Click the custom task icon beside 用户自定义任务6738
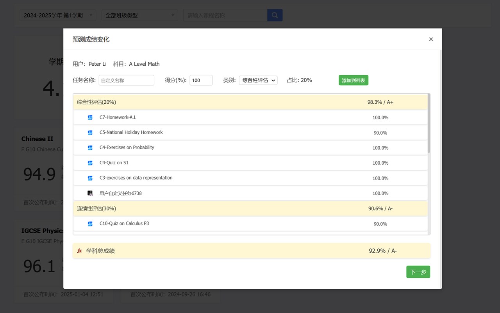 click(90, 193)
